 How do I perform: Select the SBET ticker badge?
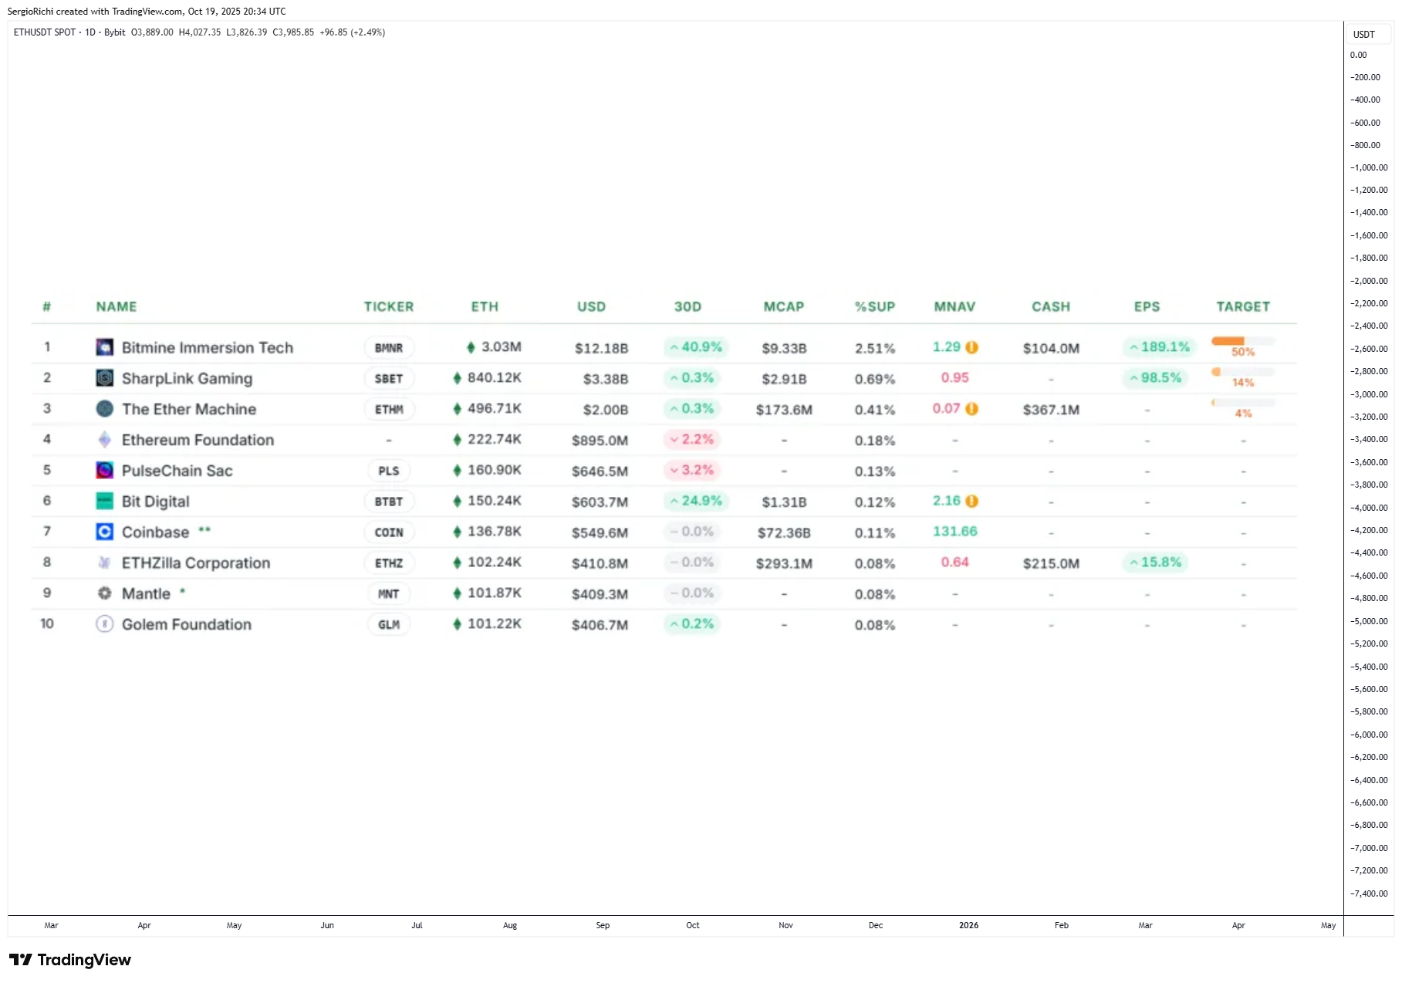click(x=389, y=379)
